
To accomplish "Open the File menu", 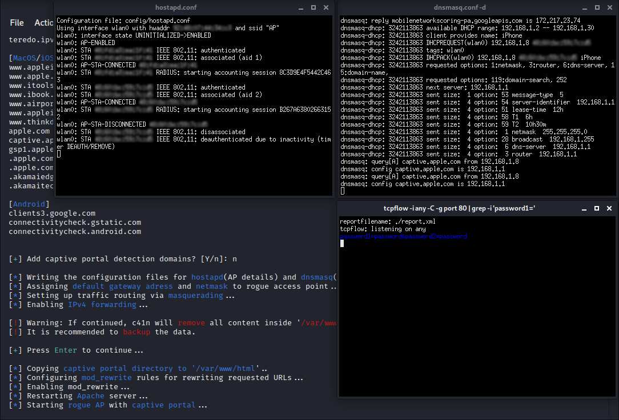I will tap(17, 23).
